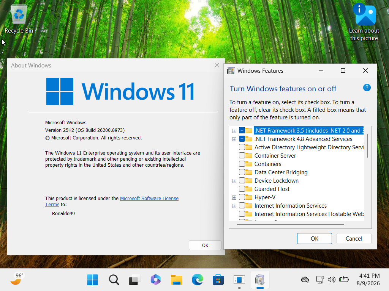This screenshot has width=389, height=291.
Task: Select the Data Center Bridging row text
Action: 281,172
